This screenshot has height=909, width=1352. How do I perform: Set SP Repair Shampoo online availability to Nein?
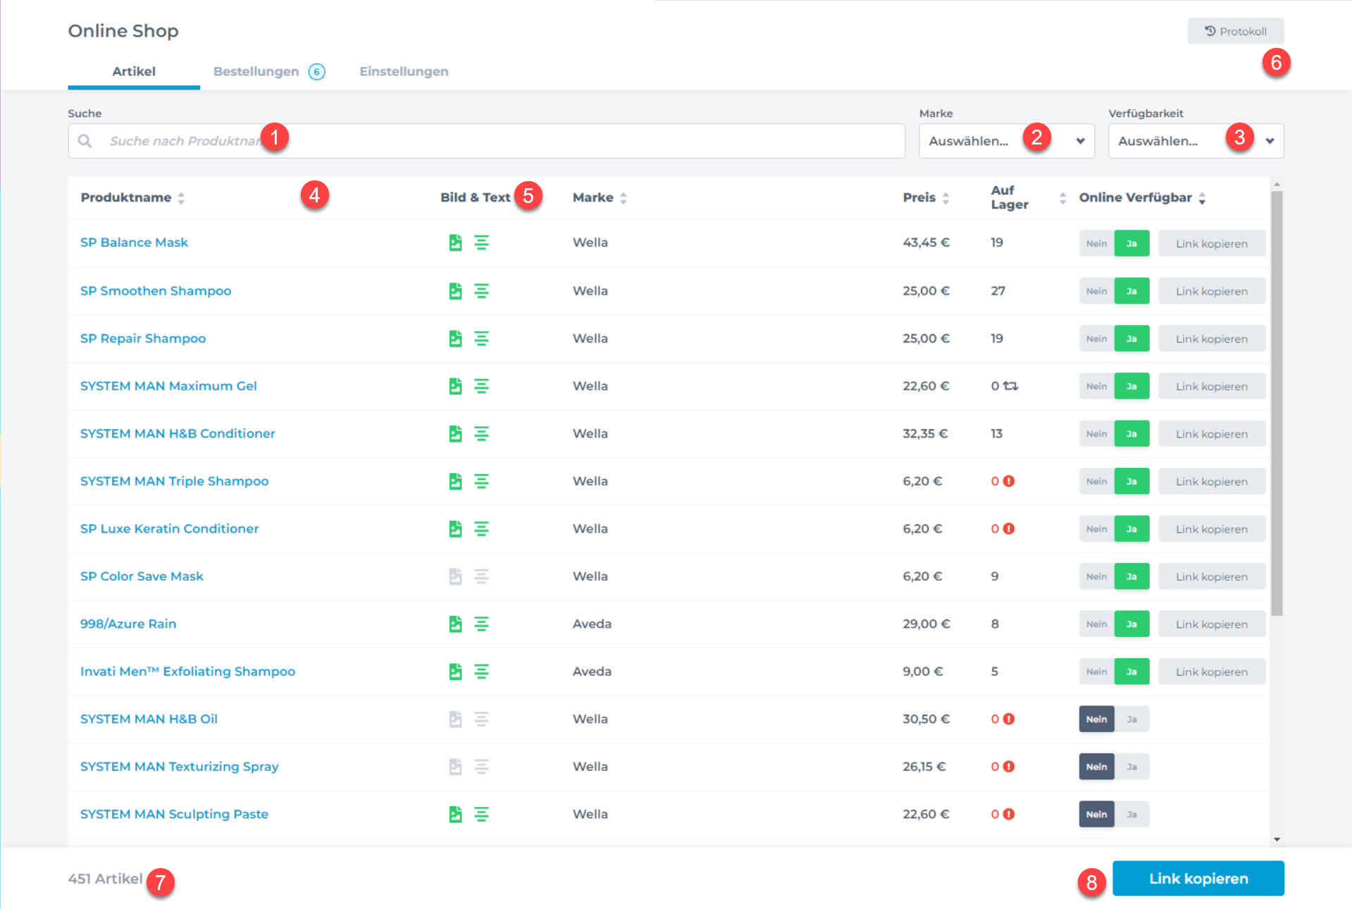[x=1096, y=339]
